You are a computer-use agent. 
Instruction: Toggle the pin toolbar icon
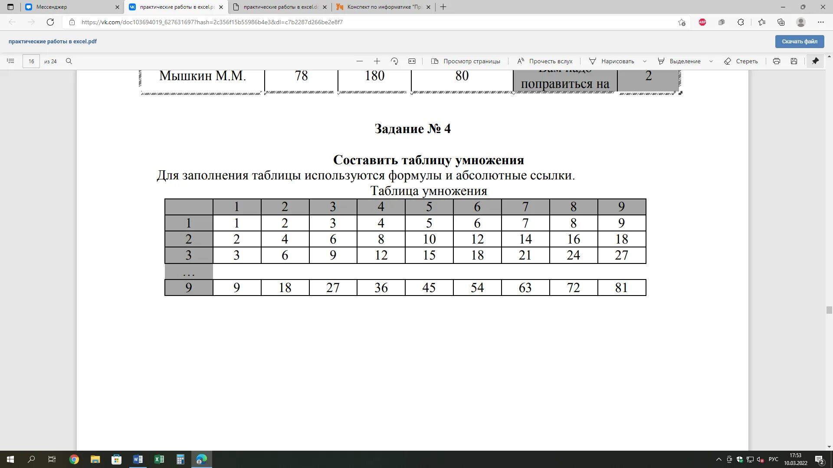coord(815,61)
